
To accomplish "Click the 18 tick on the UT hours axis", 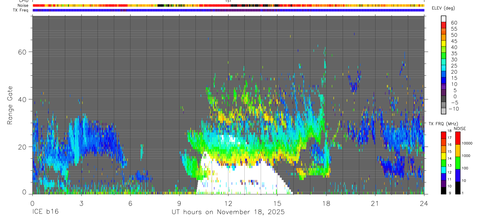I will click(x=326, y=203).
